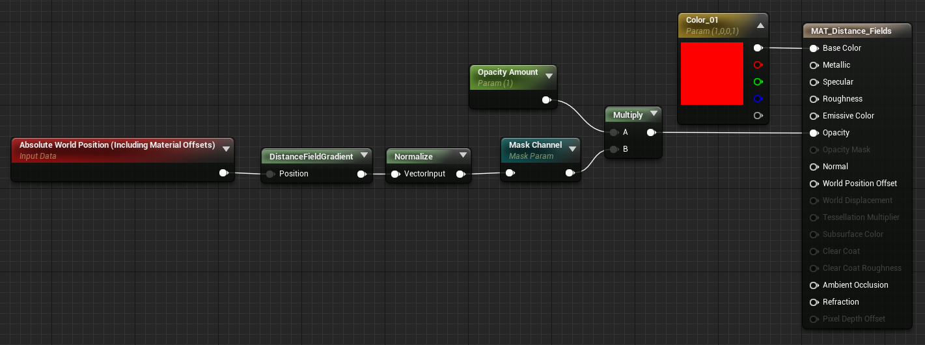
Task: Click Opacity Amount output pin
Action: (547, 100)
